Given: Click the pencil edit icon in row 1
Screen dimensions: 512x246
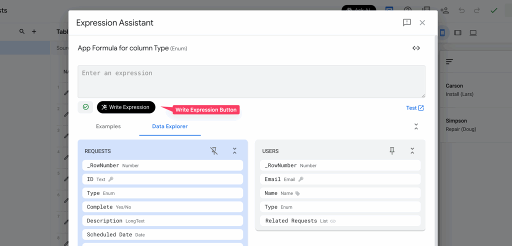Looking at the screenshot, I should pyautogui.click(x=66, y=93).
